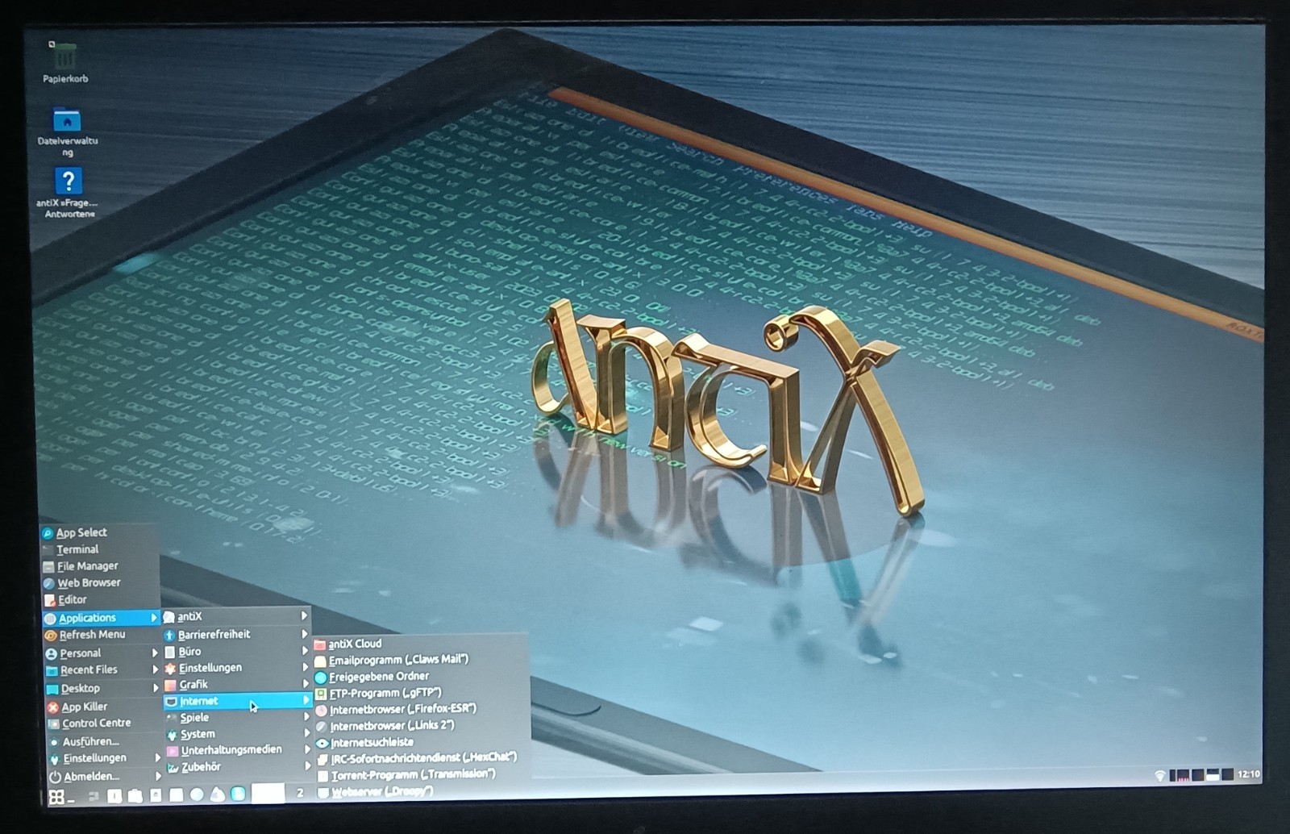The width and height of the screenshot is (1290, 834).
Task: Click the antiX start menu button in taskbar
Action: (56, 797)
